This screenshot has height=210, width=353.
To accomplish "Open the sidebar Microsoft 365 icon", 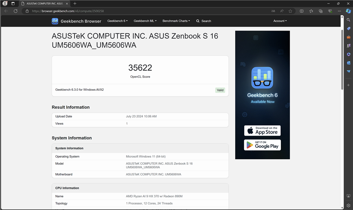I will pos(349,54).
